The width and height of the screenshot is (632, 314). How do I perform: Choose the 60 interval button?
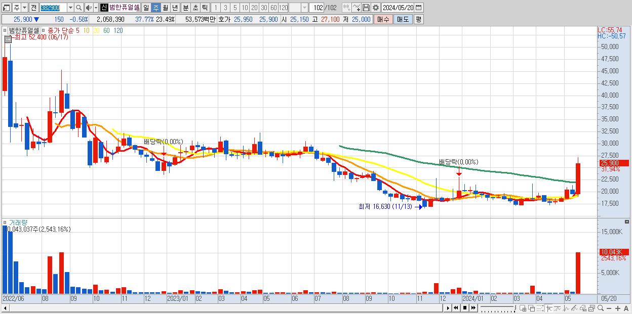click(x=273, y=8)
